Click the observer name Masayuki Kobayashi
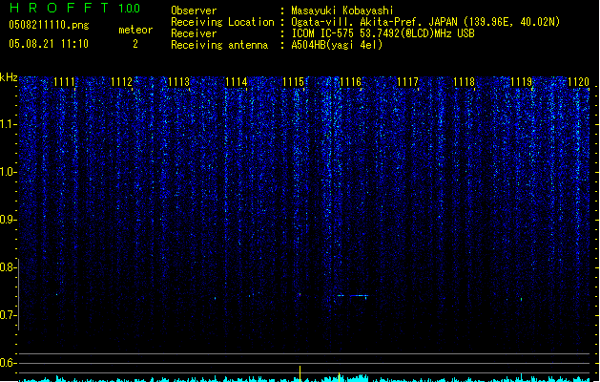This screenshot has height=382, width=600. 342,11
